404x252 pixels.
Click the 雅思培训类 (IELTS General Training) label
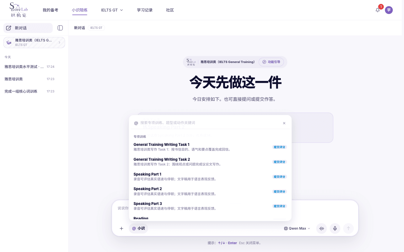click(228, 62)
